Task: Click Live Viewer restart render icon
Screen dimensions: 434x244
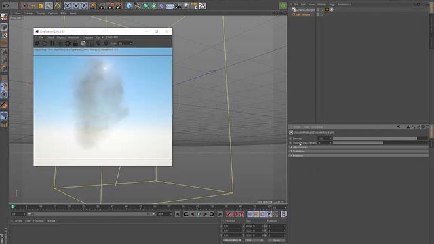Action: tap(45, 43)
